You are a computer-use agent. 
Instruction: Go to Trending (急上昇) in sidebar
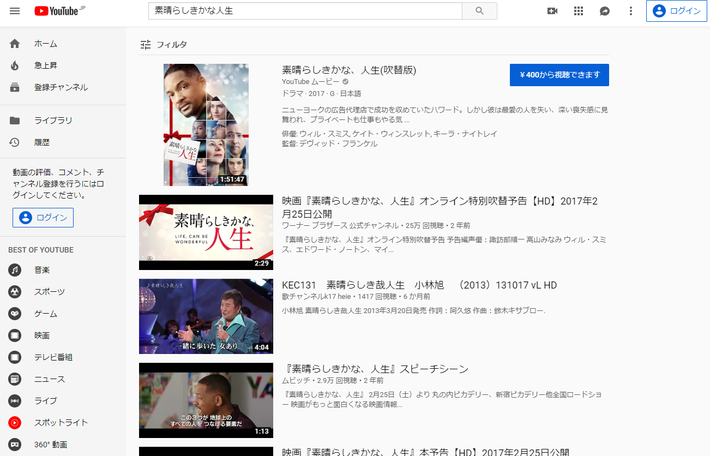(x=46, y=65)
